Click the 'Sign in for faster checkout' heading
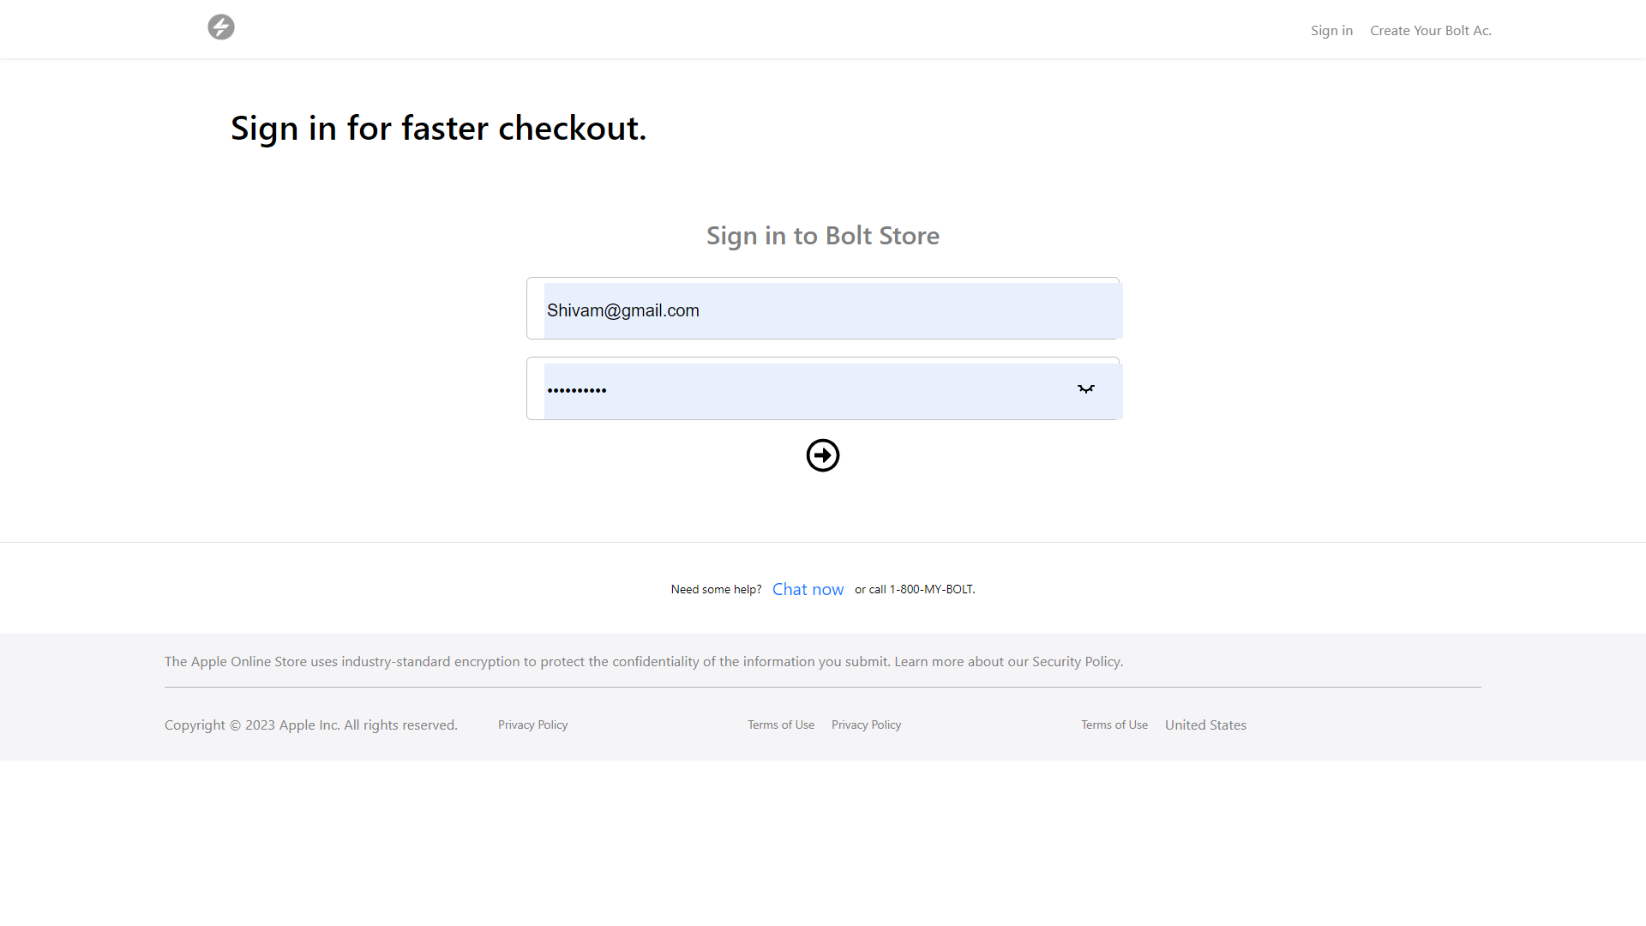 (x=438, y=129)
